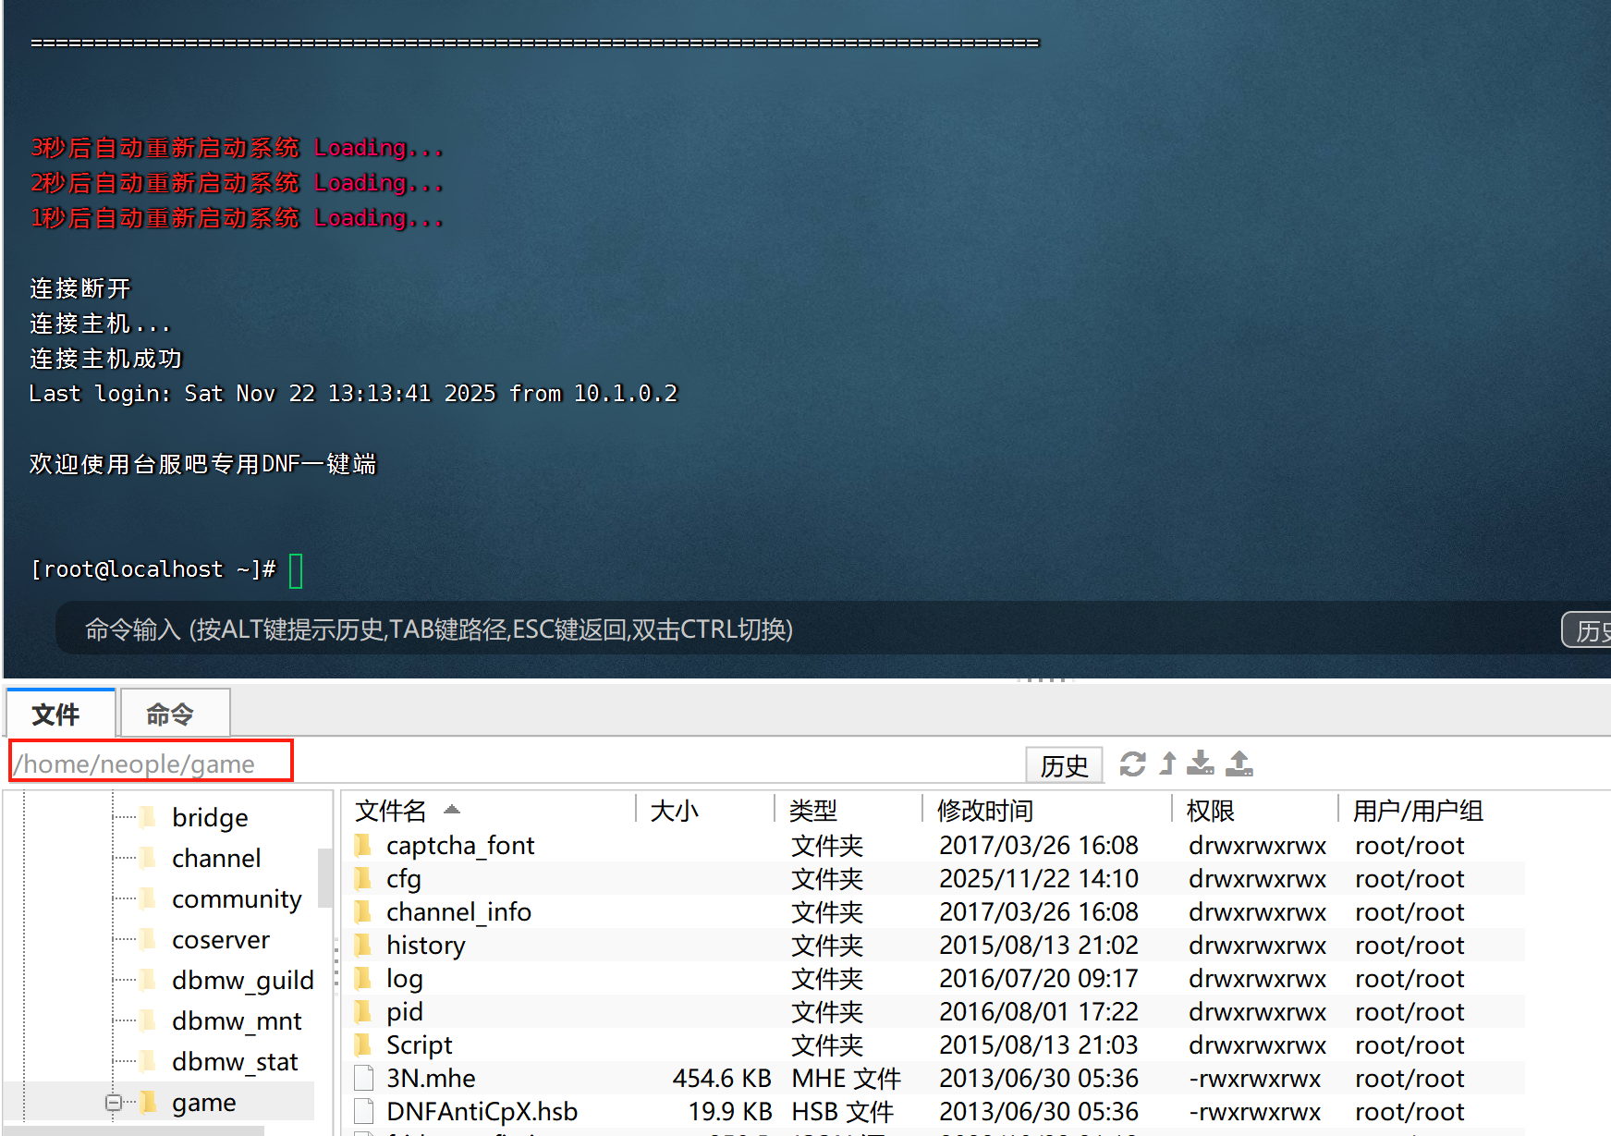Select the dbmw_stat folder in tree
The width and height of the screenshot is (1611, 1136).
pyautogui.click(x=235, y=1062)
